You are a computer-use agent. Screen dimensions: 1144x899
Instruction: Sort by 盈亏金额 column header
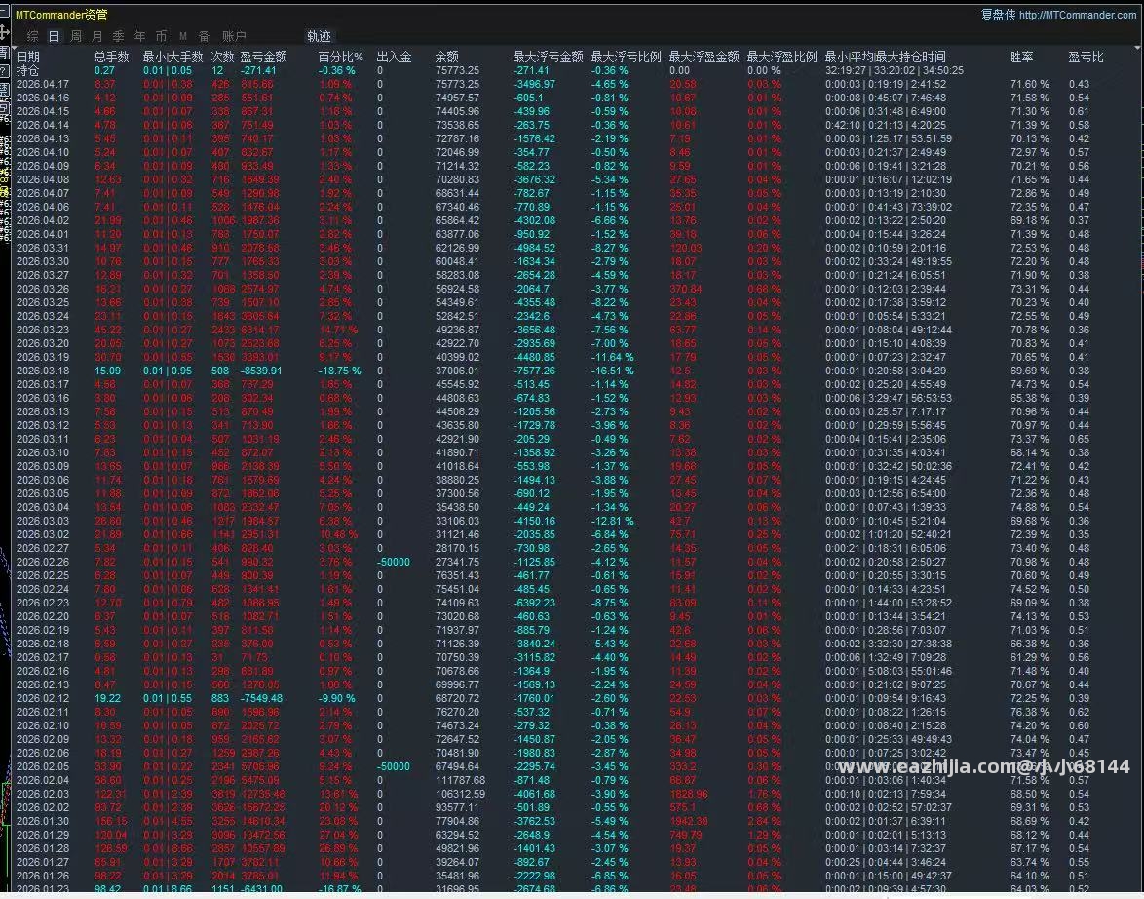(263, 57)
